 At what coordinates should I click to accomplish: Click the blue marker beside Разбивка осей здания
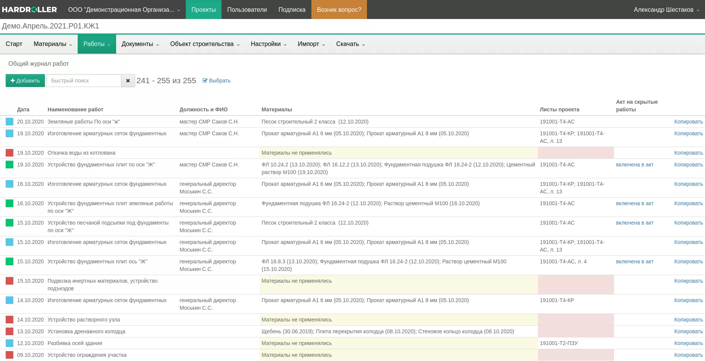[x=10, y=343]
